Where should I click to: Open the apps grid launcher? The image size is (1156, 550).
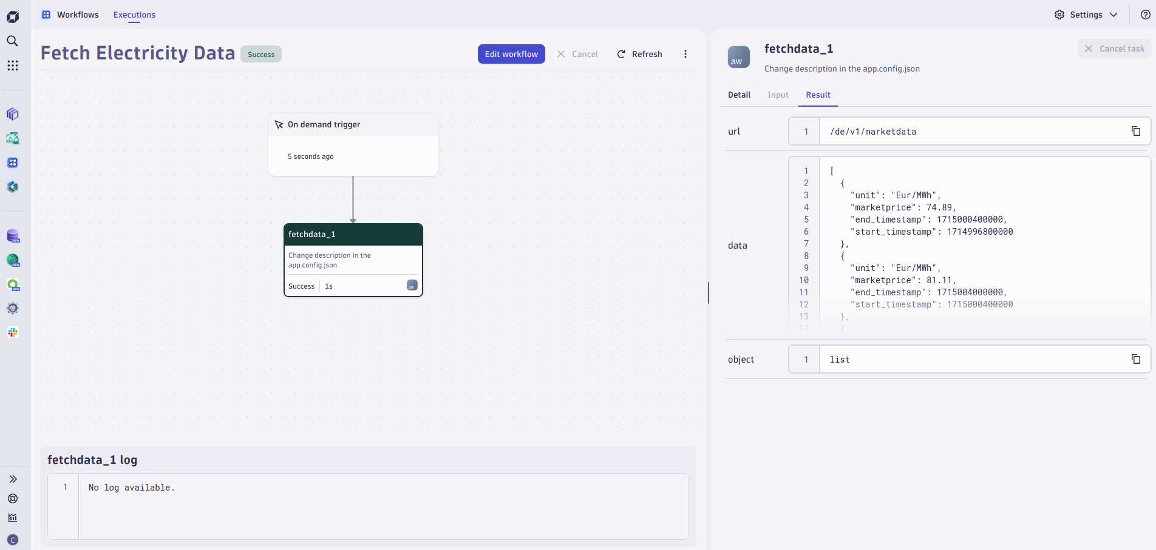tap(12, 65)
